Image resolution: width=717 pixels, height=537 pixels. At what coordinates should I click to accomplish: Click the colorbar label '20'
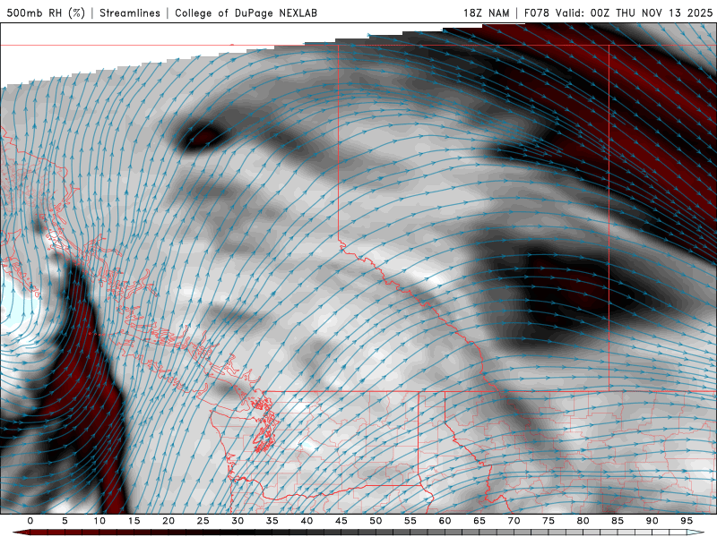(168, 521)
